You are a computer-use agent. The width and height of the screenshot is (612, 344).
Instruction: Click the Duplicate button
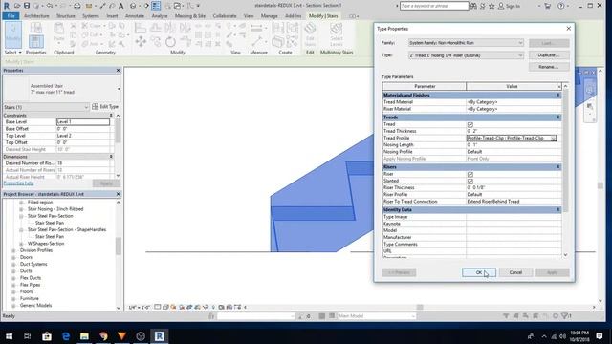coord(549,55)
